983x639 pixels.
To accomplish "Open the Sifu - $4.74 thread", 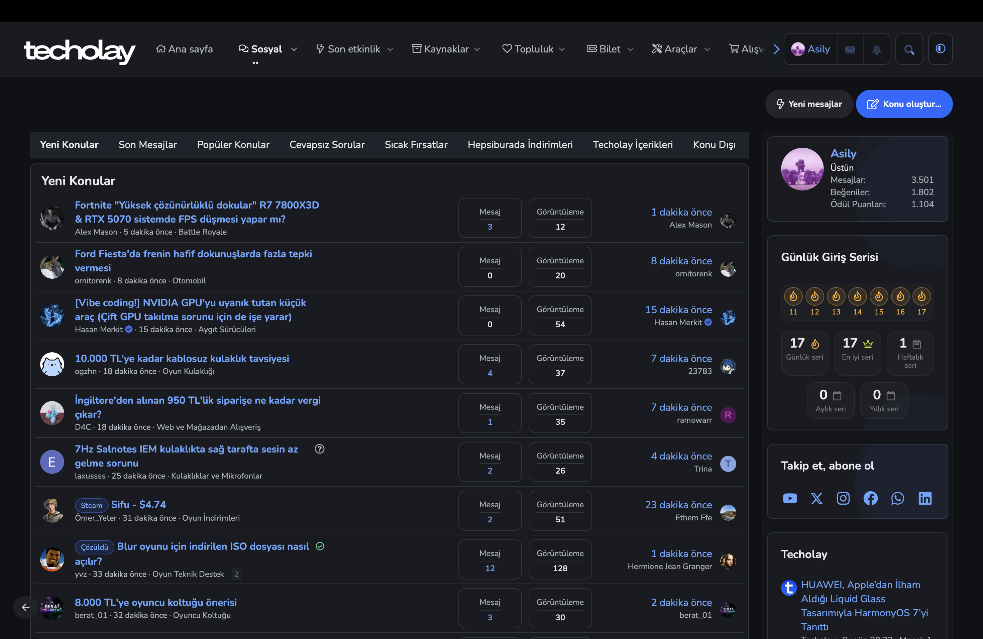I will 138,504.
